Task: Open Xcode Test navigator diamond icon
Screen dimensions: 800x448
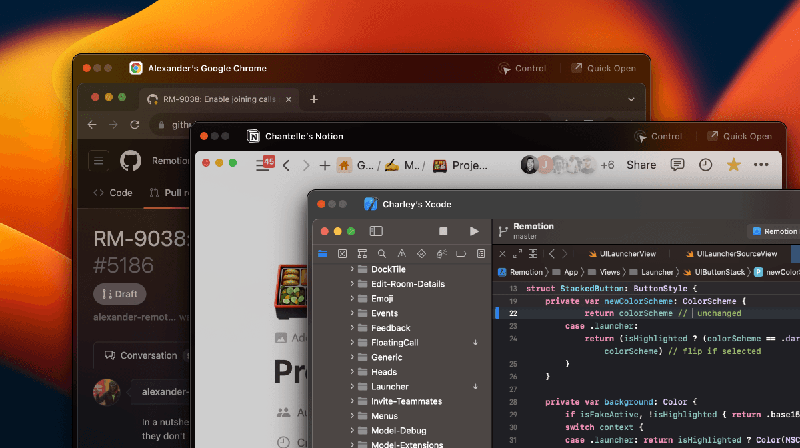Action: tap(421, 254)
